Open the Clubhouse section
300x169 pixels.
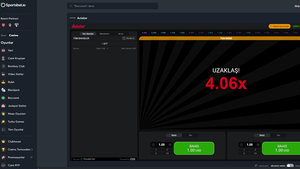click(14, 141)
